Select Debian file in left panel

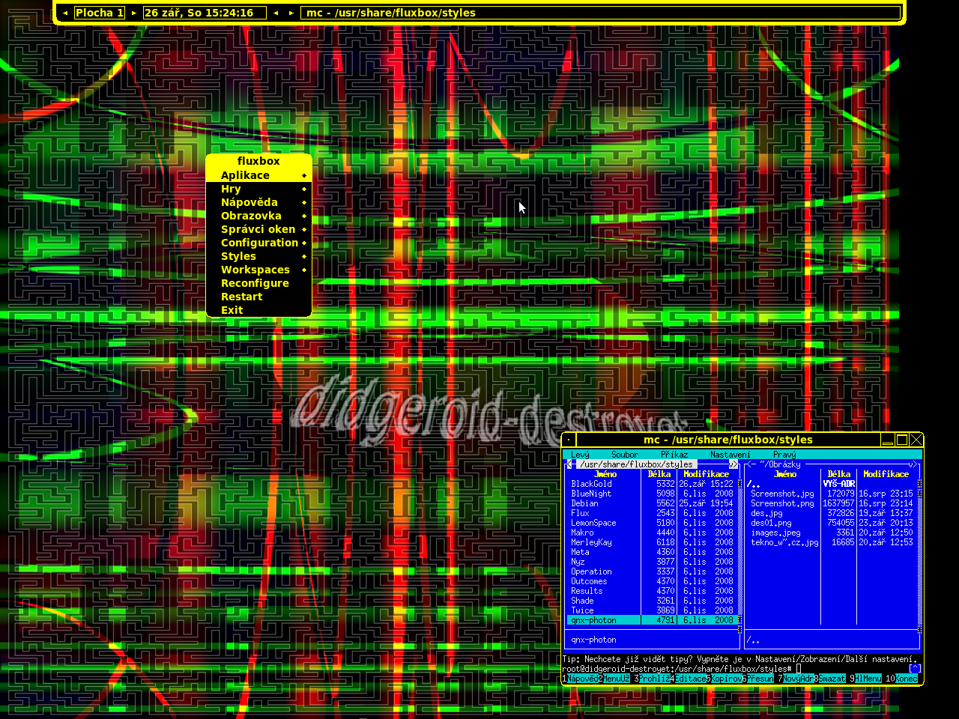(652, 503)
